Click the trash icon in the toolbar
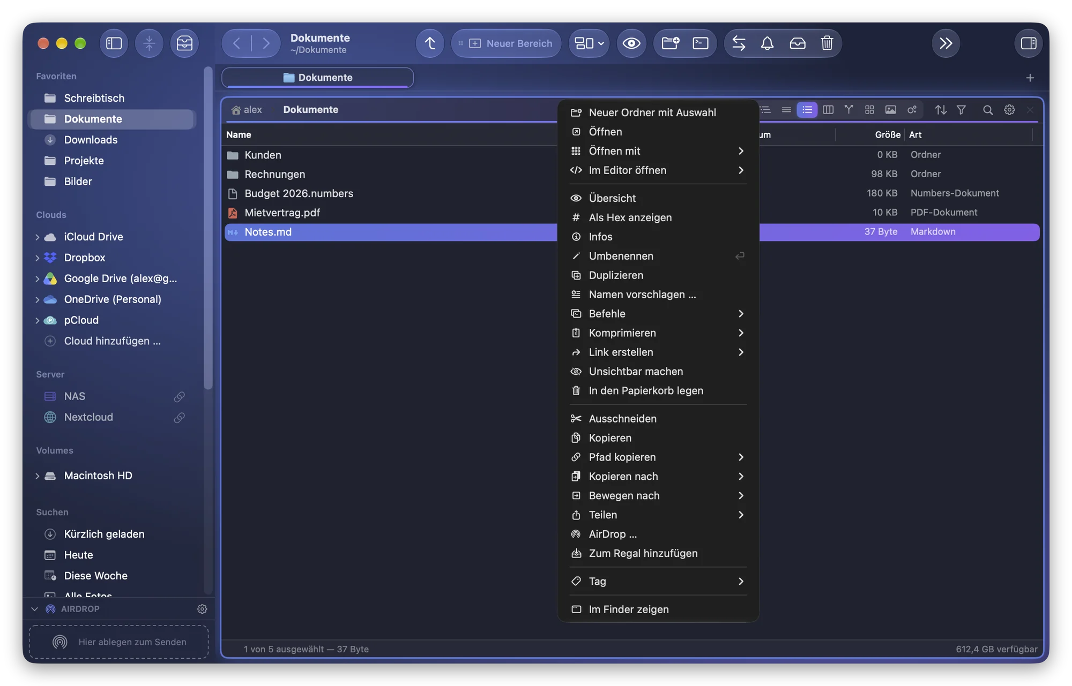Viewport: 1072px width, 686px height. pos(827,43)
